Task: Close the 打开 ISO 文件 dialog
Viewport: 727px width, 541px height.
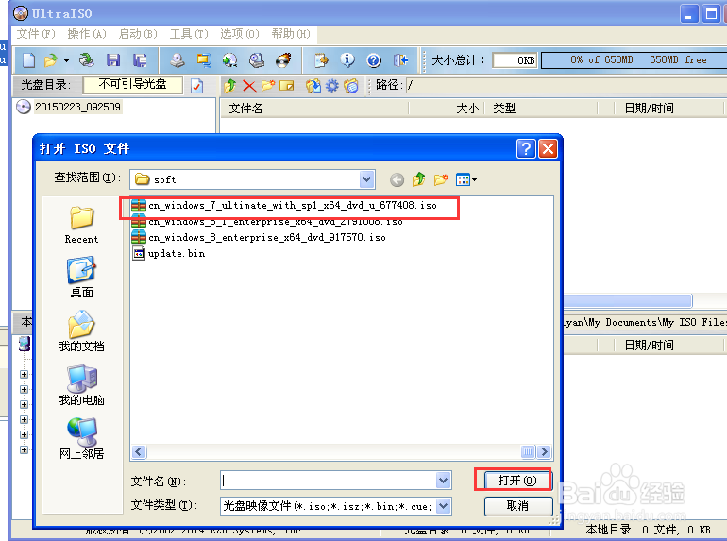Action: coord(548,149)
